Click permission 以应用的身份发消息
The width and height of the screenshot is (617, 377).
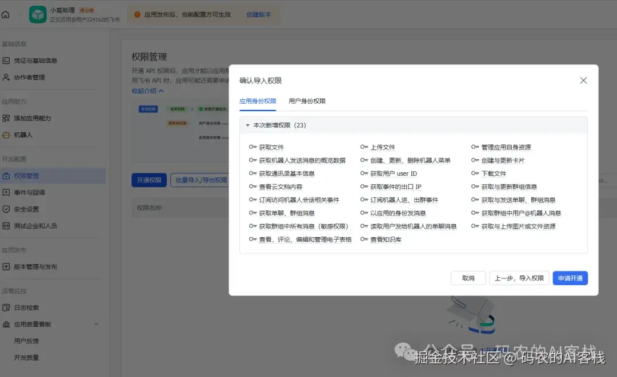(x=398, y=213)
